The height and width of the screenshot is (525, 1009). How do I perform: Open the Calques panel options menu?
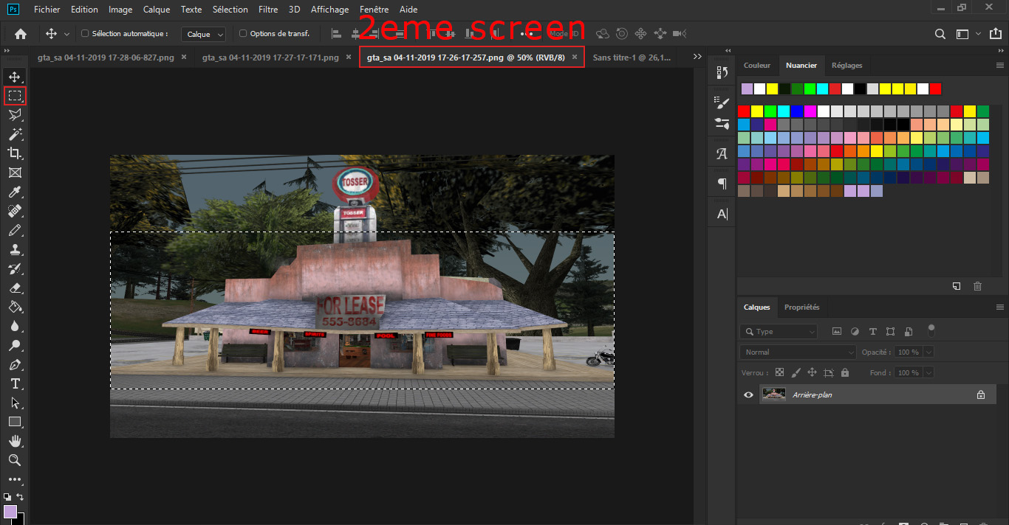click(1000, 307)
